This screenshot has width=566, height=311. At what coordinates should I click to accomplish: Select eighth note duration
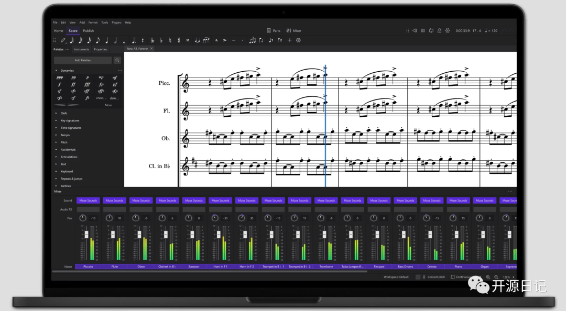coord(98,40)
